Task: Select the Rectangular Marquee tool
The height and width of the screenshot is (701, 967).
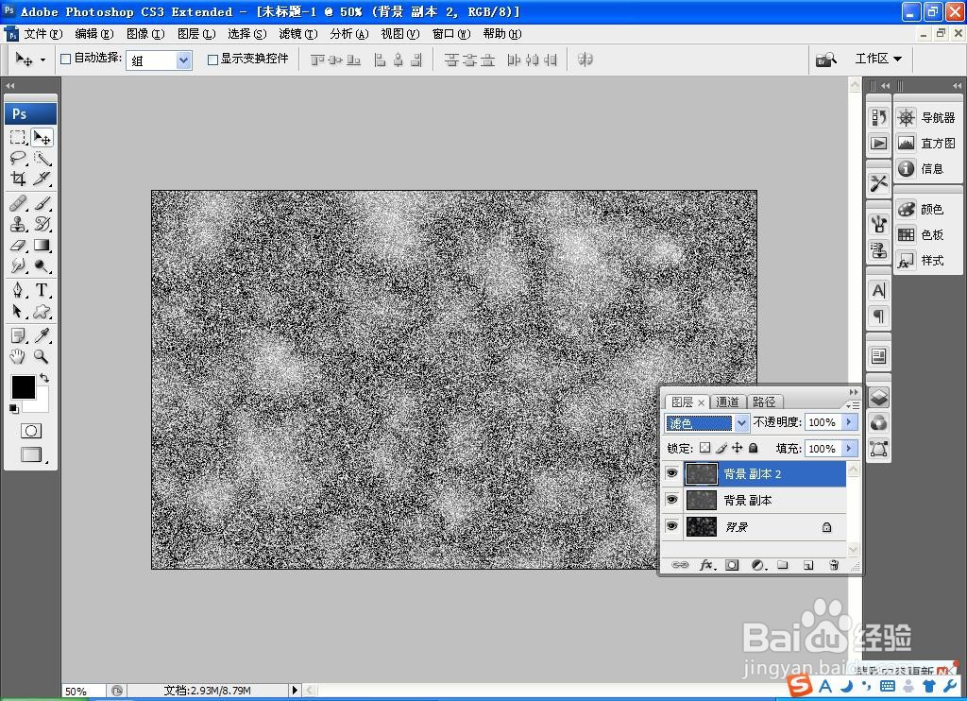Action: [x=19, y=137]
